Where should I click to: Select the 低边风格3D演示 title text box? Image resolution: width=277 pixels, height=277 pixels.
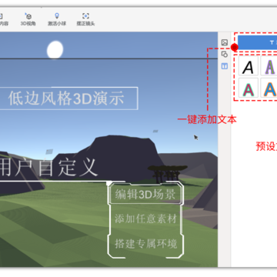pos(68,98)
